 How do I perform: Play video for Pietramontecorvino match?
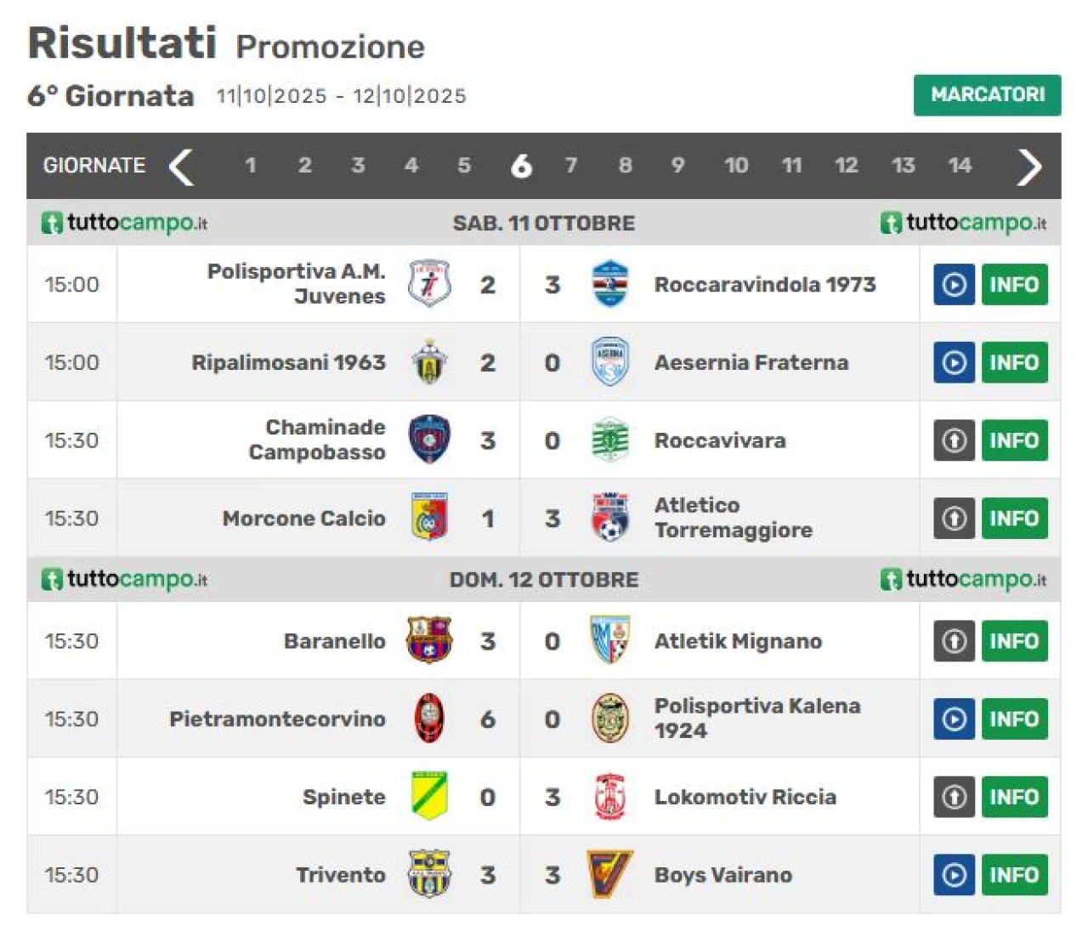(954, 718)
